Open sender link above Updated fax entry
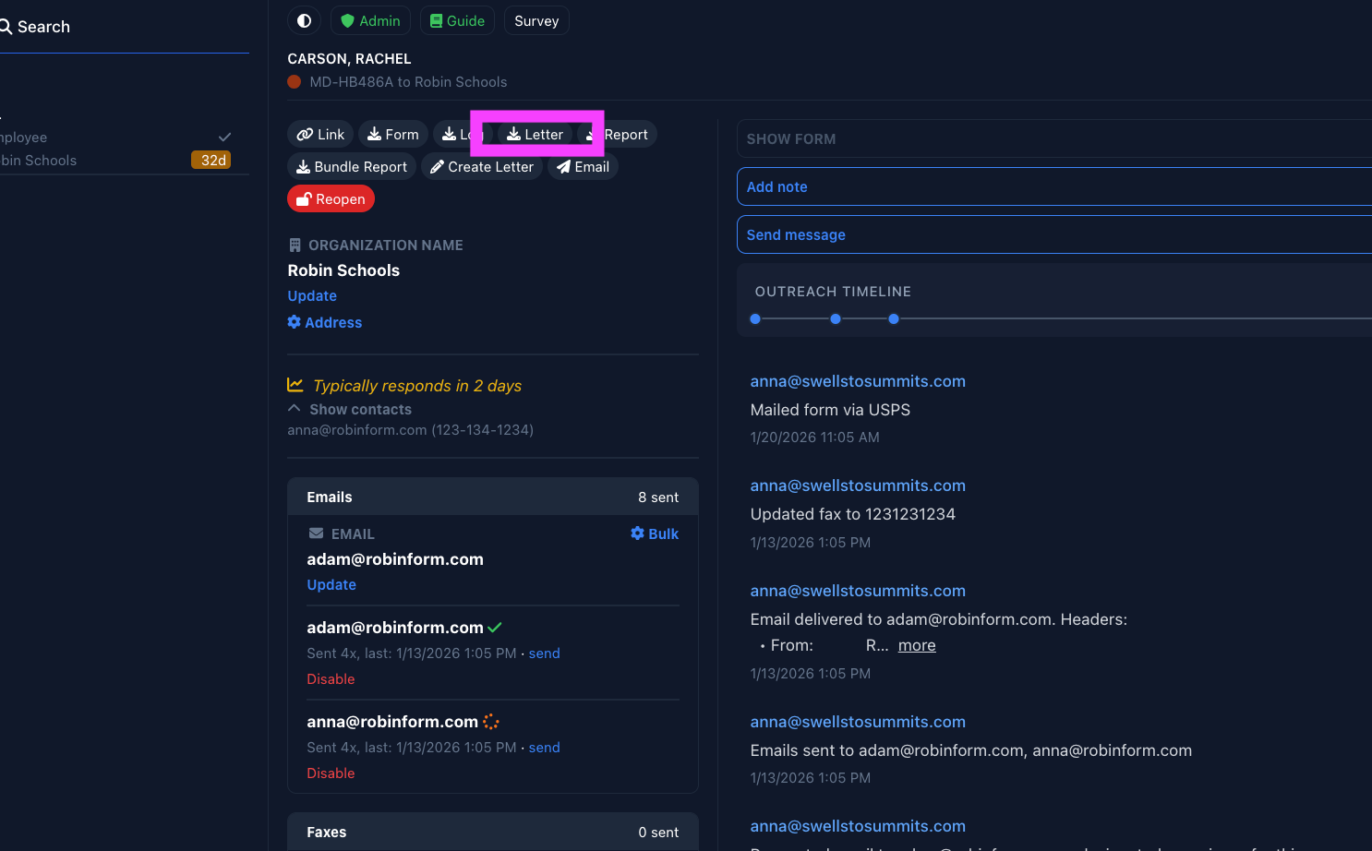Viewport: 1372px width, 851px height. pyautogui.click(x=858, y=485)
